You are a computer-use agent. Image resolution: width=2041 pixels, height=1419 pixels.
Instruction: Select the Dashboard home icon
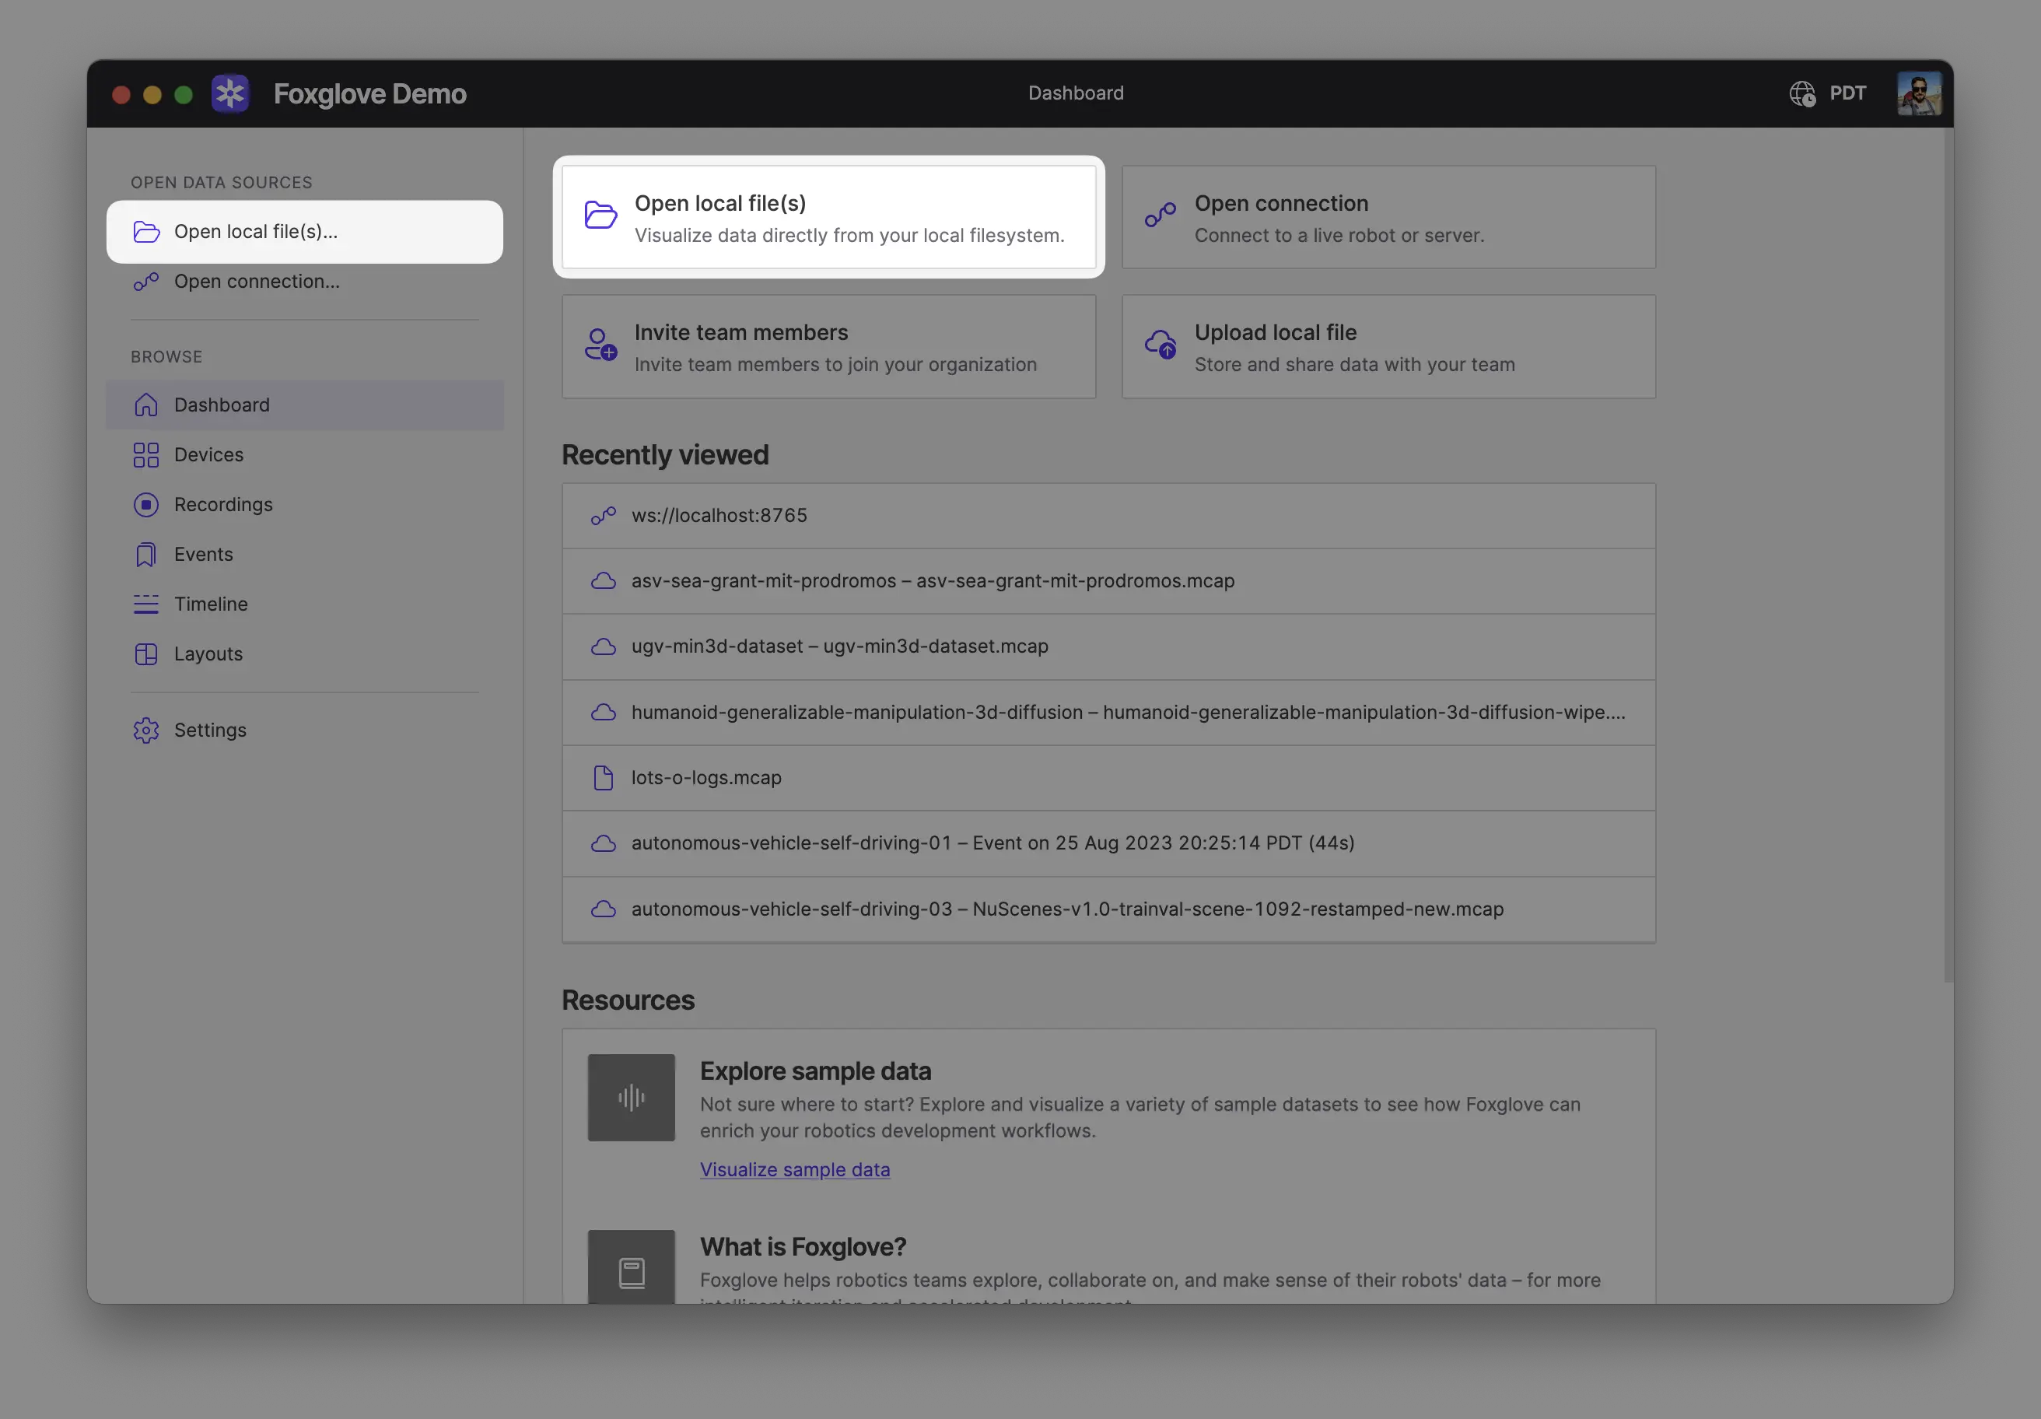point(145,405)
